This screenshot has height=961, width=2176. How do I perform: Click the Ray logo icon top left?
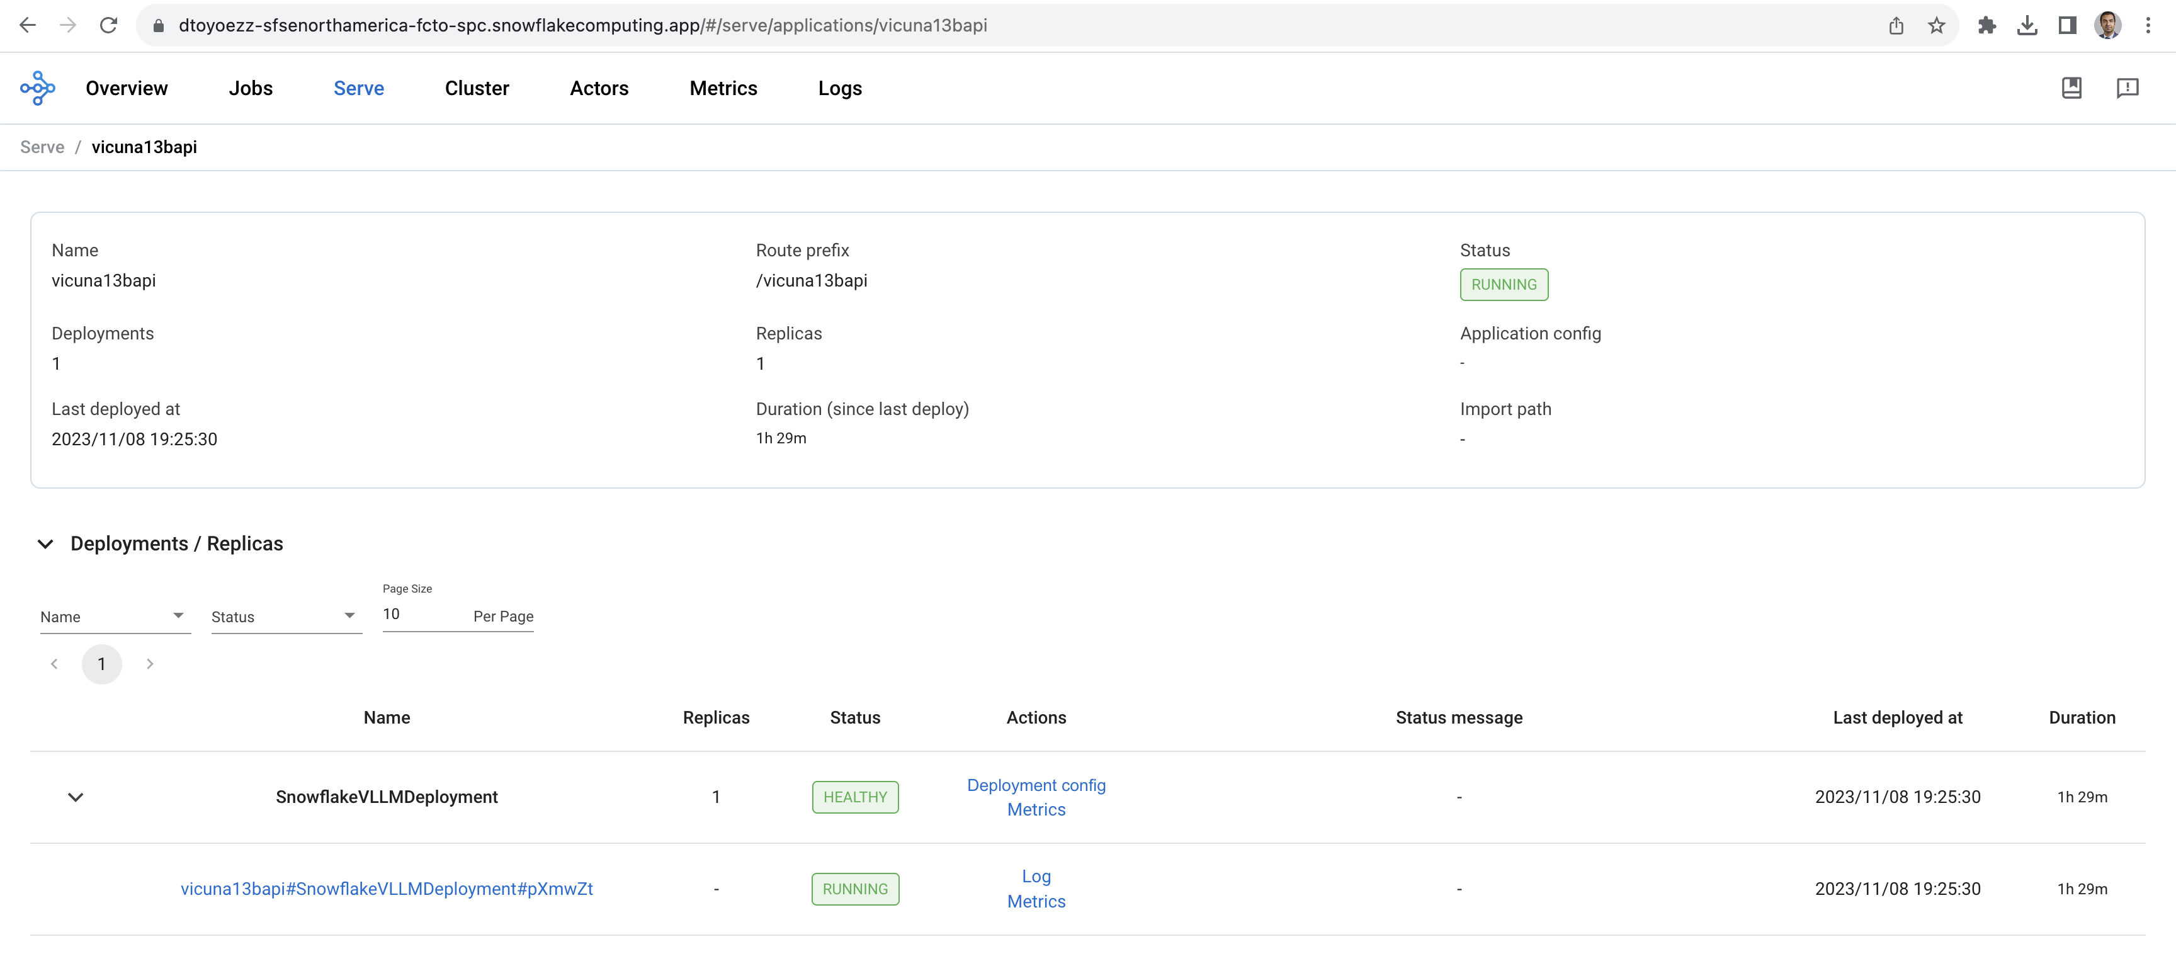(38, 88)
